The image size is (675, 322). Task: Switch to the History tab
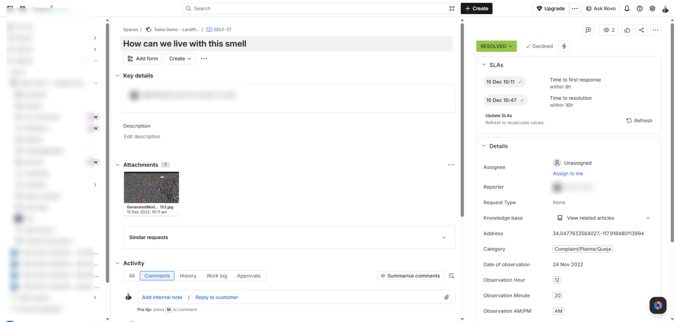pos(188,276)
